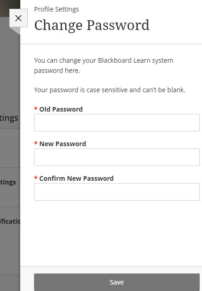This screenshot has height=291, width=202.
Task: Click the case sensitive password notice
Action: pos(110,90)
